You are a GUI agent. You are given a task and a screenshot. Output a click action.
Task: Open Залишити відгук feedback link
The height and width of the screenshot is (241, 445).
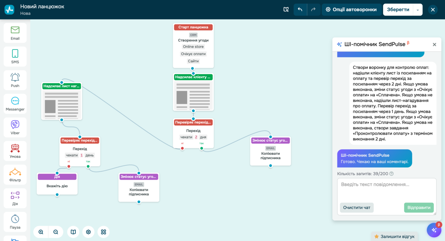pos(394,236)
